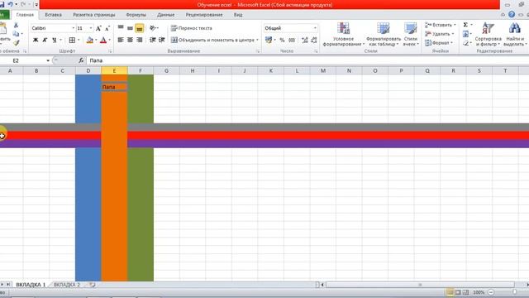This screenshot has height=298, width=529.
Task: Click the Undo arrow in quick access
Action: pos(10,4)
